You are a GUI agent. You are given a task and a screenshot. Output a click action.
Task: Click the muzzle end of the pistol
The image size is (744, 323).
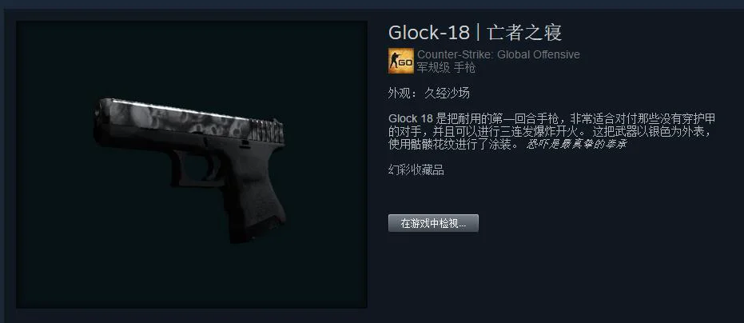[99, 113]
